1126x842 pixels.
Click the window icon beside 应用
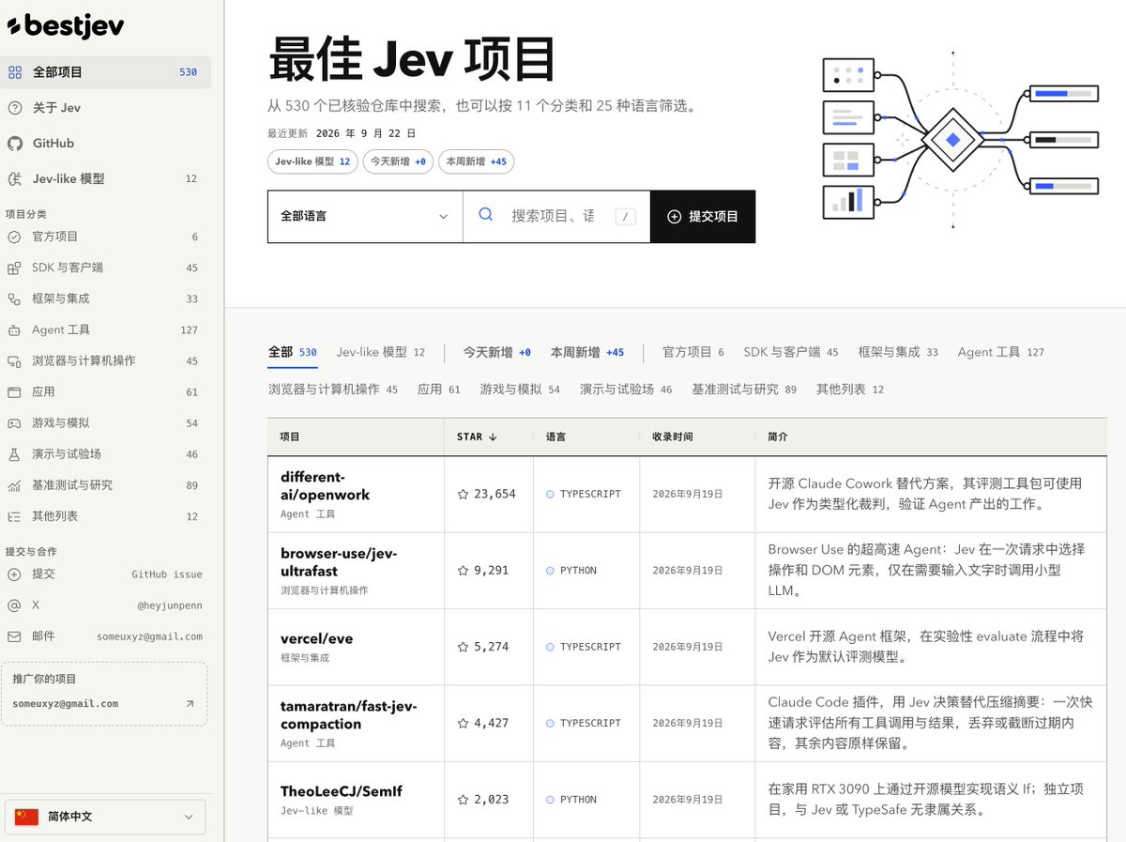14,391
